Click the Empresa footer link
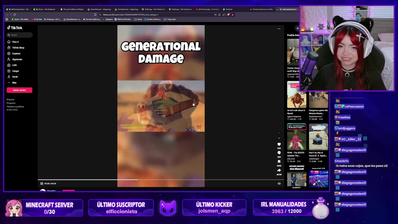 pyautogui.click(x=11, y=100)
